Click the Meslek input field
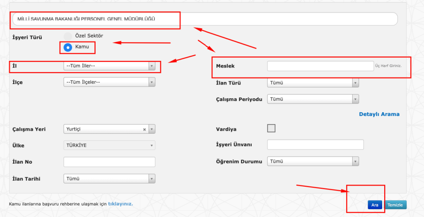 pyautogui.click(x=320, y=66)
